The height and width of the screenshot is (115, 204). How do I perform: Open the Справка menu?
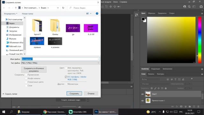click(x=123, y=2)
